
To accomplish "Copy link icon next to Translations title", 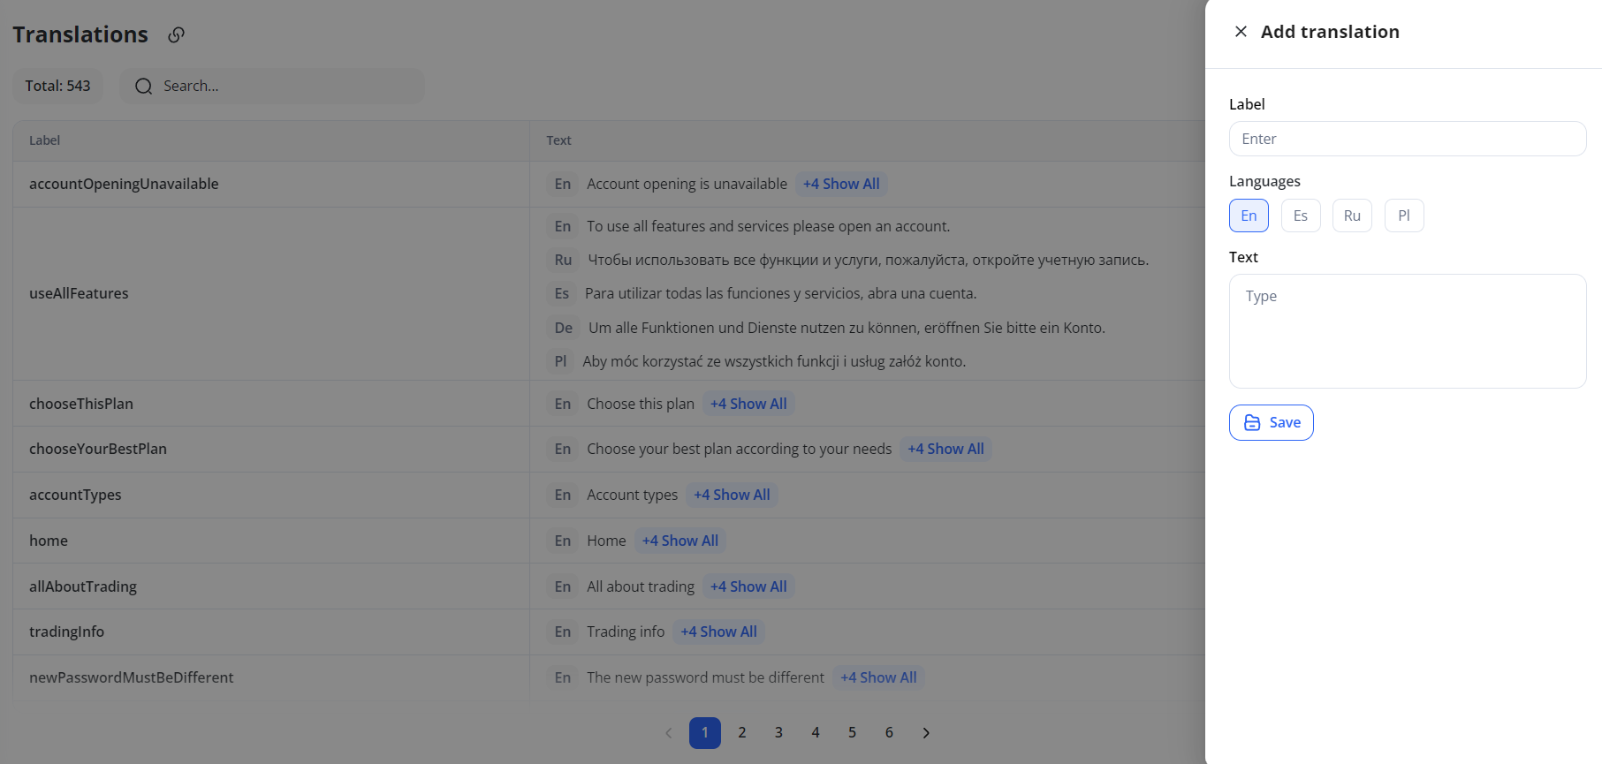I will click(177, 34).
